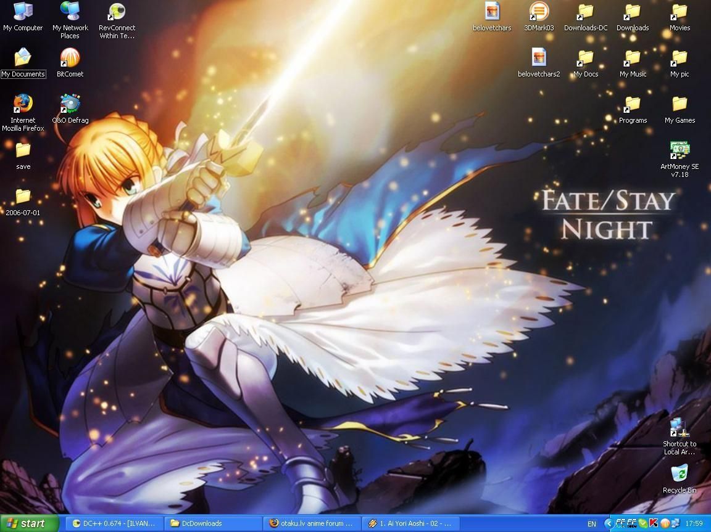The height and width of the screenshot is (532, 711).
Task: Open the Downloads-DC folder shortcut
Action: pos(586,17)
